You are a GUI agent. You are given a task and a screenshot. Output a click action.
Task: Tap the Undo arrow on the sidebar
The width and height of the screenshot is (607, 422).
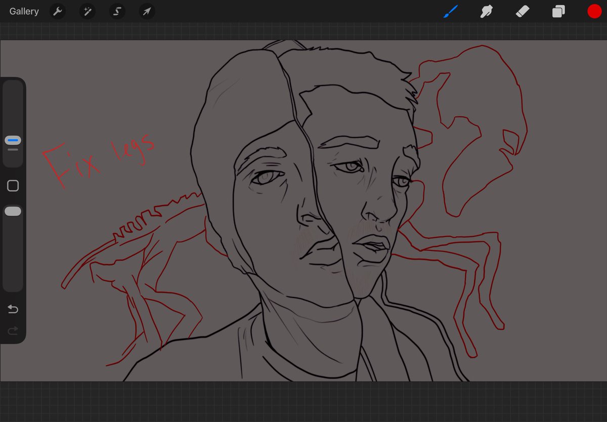[13, 309]
